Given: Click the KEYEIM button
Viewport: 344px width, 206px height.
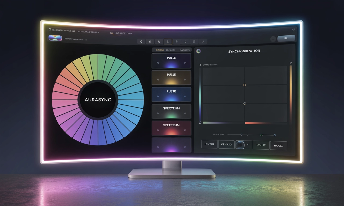Looking at the screenshot, I should [209, 144].
